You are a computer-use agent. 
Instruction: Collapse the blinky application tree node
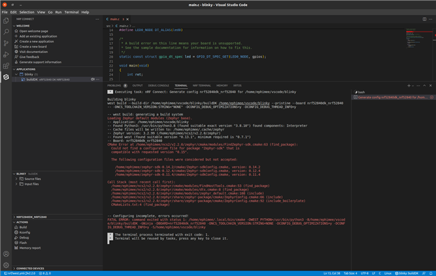point(16,74)
